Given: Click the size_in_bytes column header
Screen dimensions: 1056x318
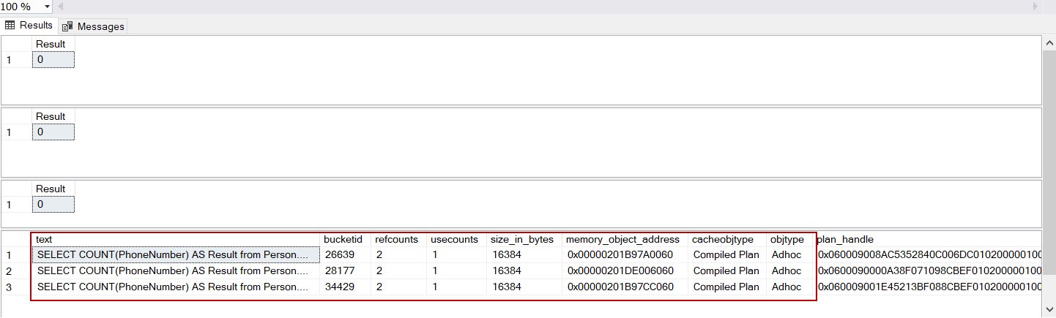Looking at the screenshot, I should click(x=522, y=240).
